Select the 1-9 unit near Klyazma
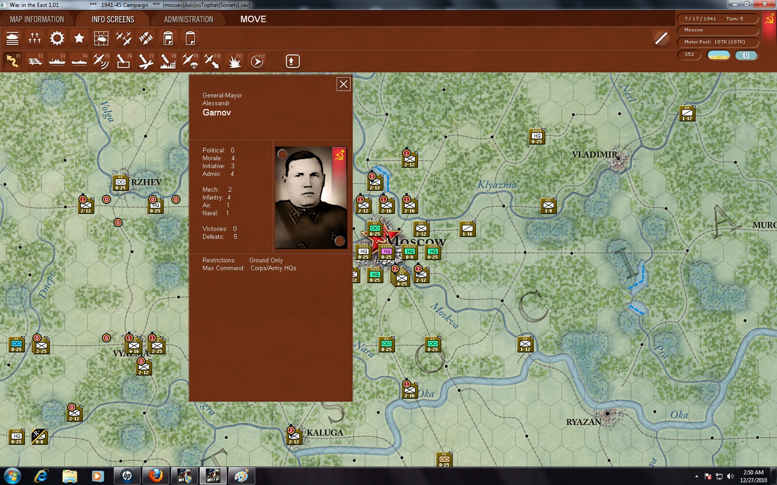 tap(548, 206)
